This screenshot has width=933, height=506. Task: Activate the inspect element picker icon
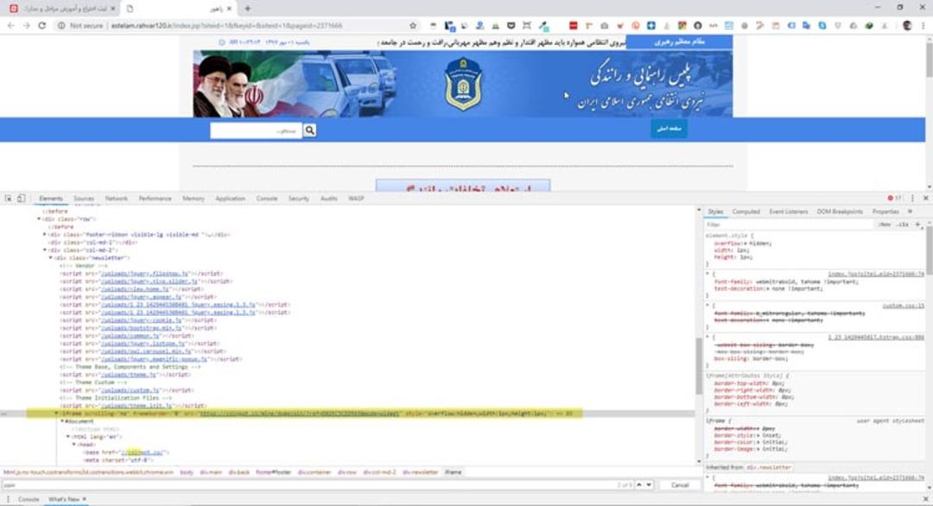tap(9, 199)
